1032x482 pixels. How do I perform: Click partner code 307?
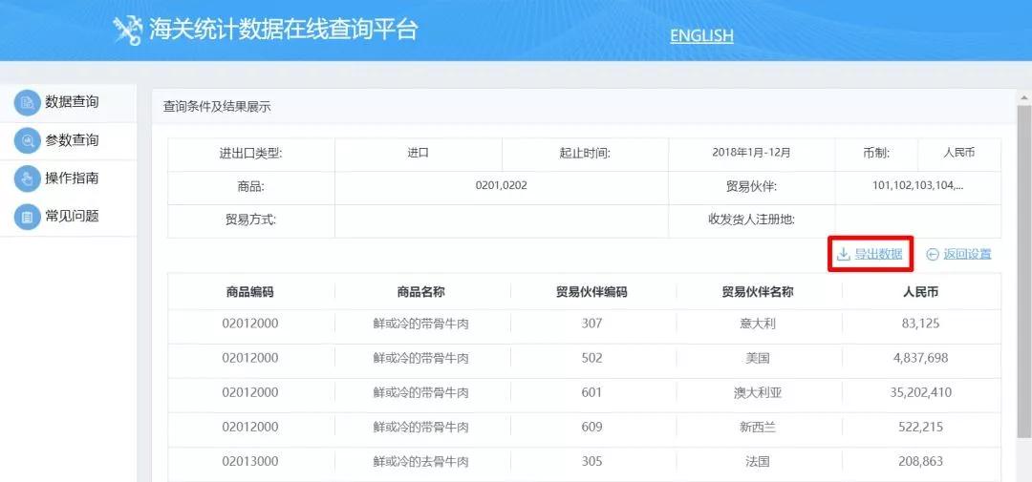coord(591,324)
